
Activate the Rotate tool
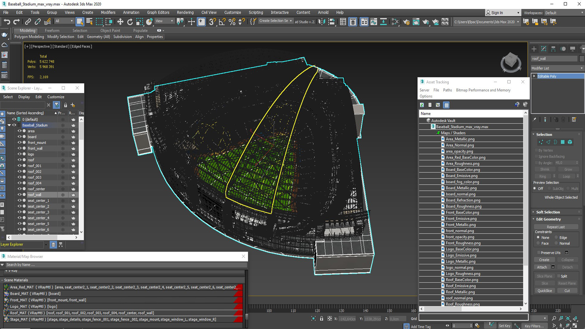(130, 22)
